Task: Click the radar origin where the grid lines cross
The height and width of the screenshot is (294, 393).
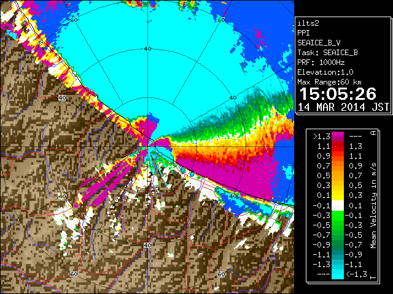Action: pyautogui.click(x=148, y=147)
